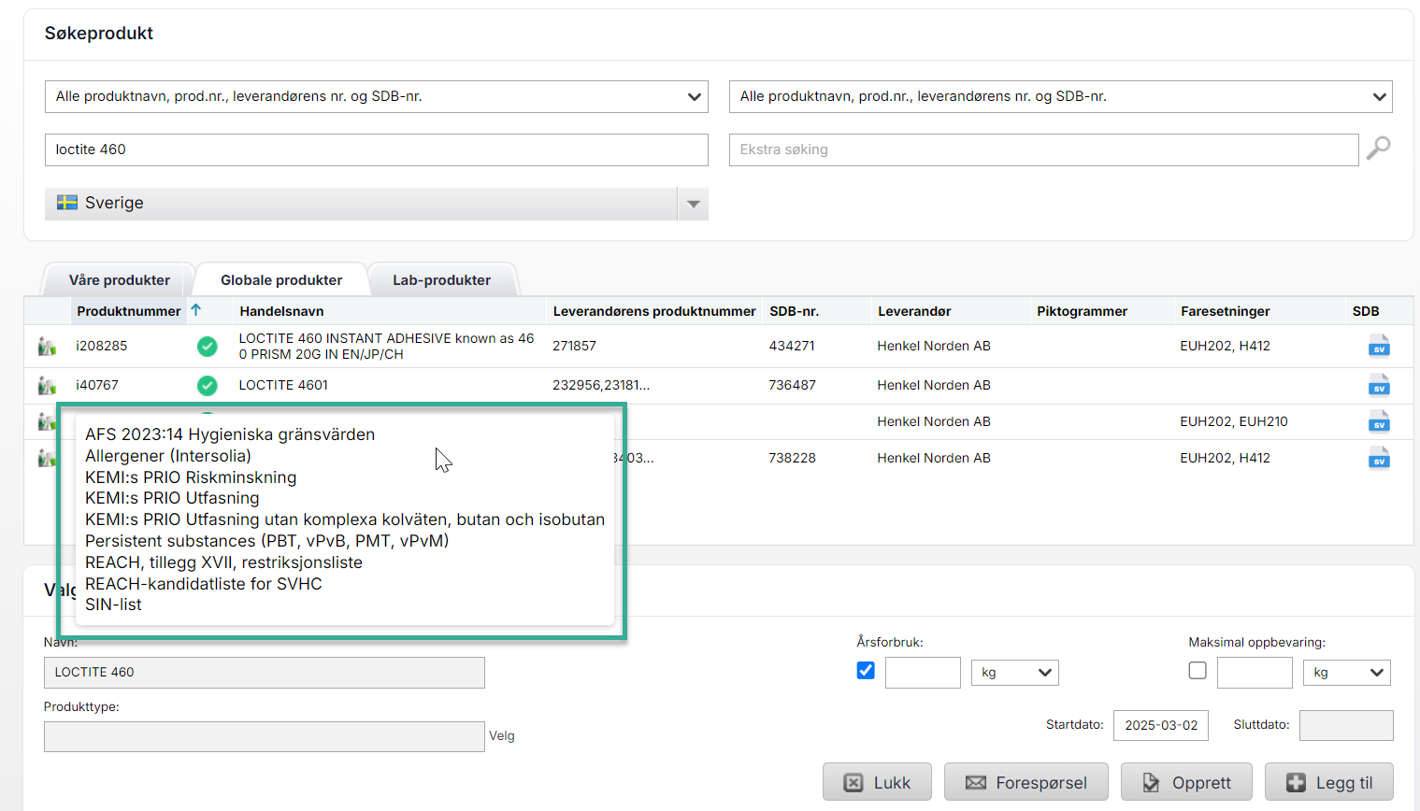
Task: Click SDB-nr. 736487
Action: tap(792, 385)
